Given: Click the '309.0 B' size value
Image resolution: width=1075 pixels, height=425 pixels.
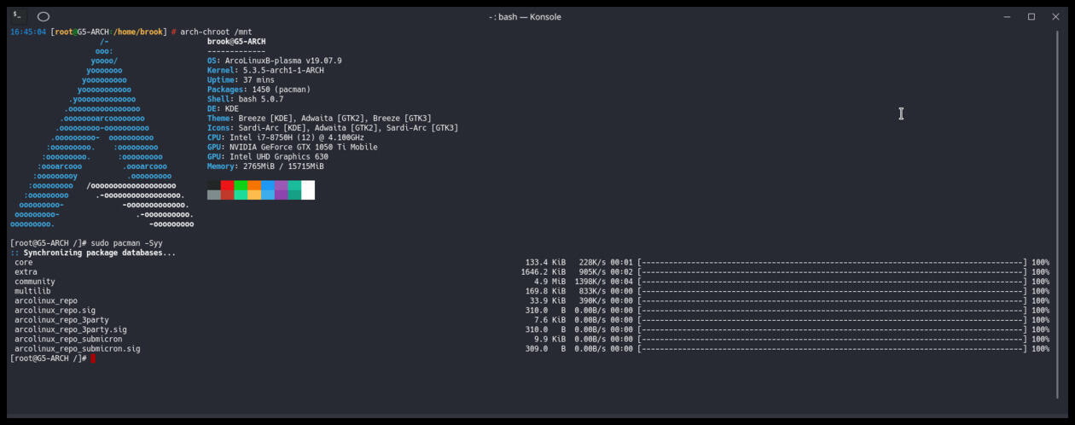Looking at the screenshot, I should pos(545,348).
